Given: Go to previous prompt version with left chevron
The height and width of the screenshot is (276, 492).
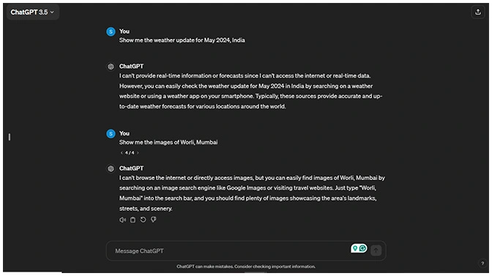Looking at the screenshot, I should (x=122, y=153).
